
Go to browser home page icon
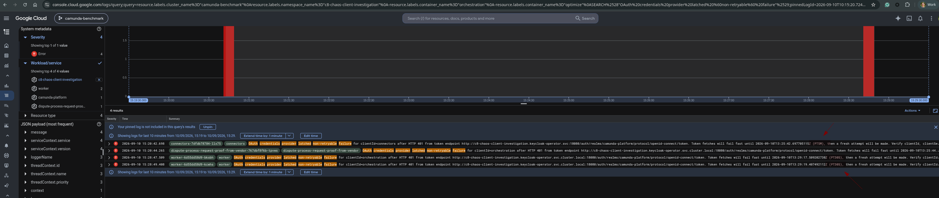(x=35, y=5)
